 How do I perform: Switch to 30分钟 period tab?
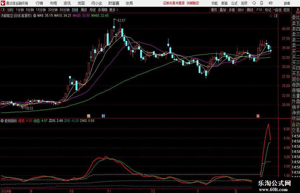tap(53, 10)
